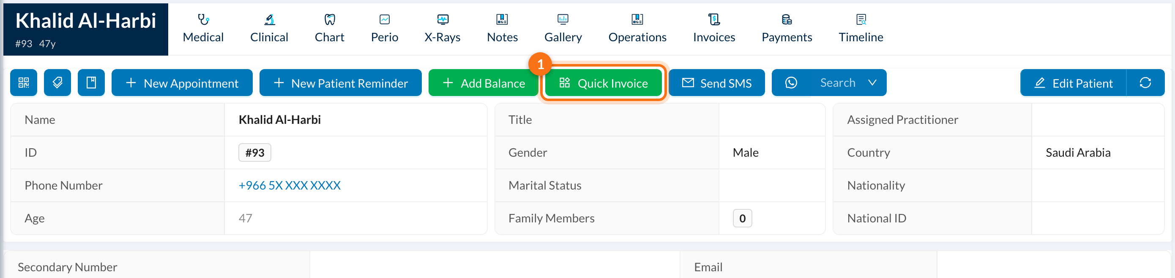The image size is (1175, 278).
Task: Click the bookmark document icon button
Action: point(91,83)
